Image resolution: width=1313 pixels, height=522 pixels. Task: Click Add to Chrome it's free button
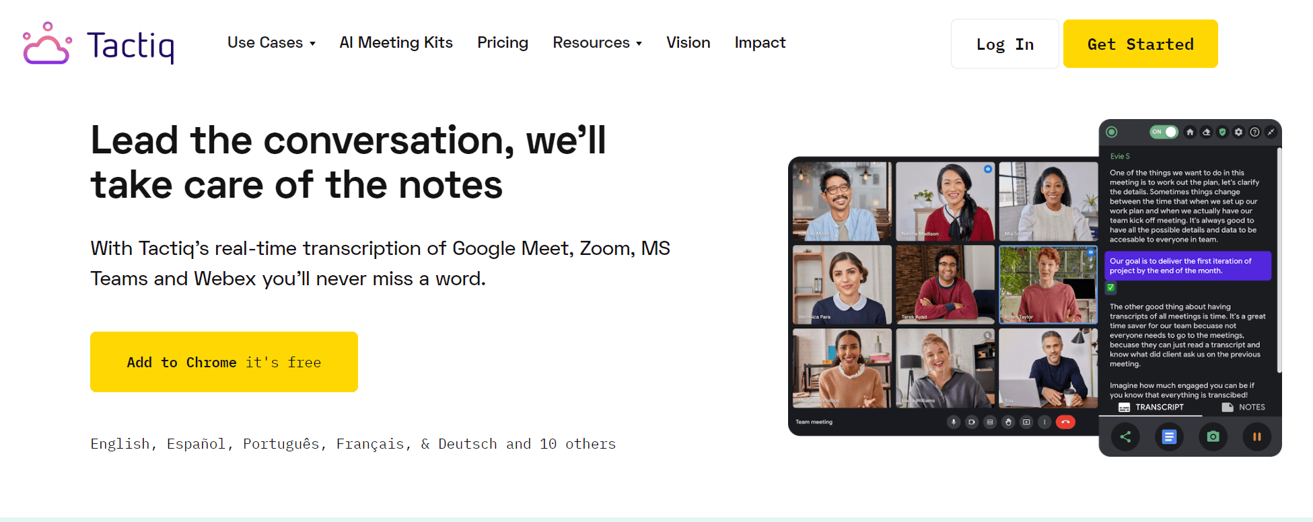224,362
